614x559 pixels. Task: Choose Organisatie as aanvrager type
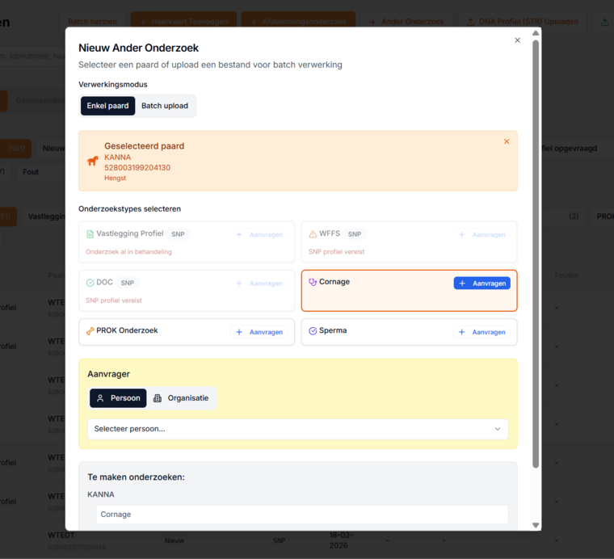coord(181,398)
